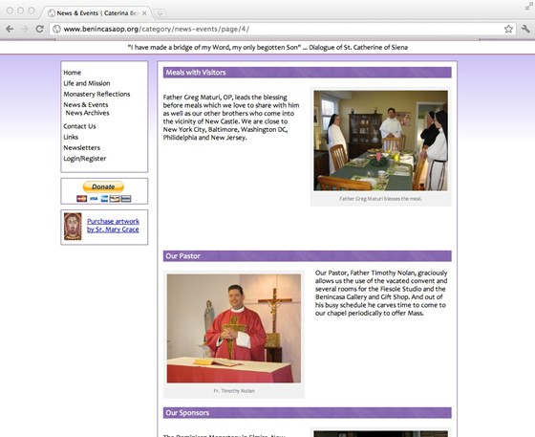Open the wrench settings menu
The height and width of the screenshot is (437, 535).
(525, 29)
